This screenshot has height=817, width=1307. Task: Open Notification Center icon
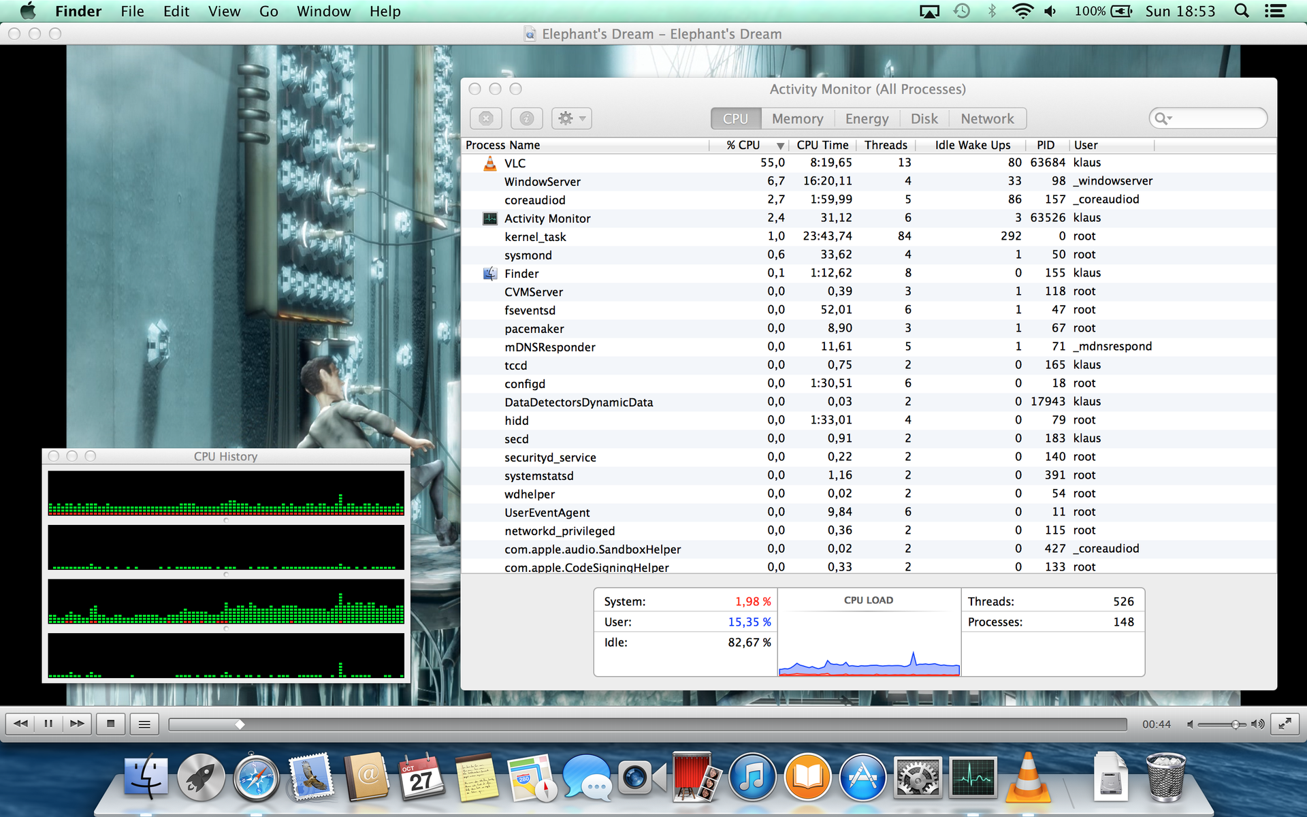click(1275, 11)
